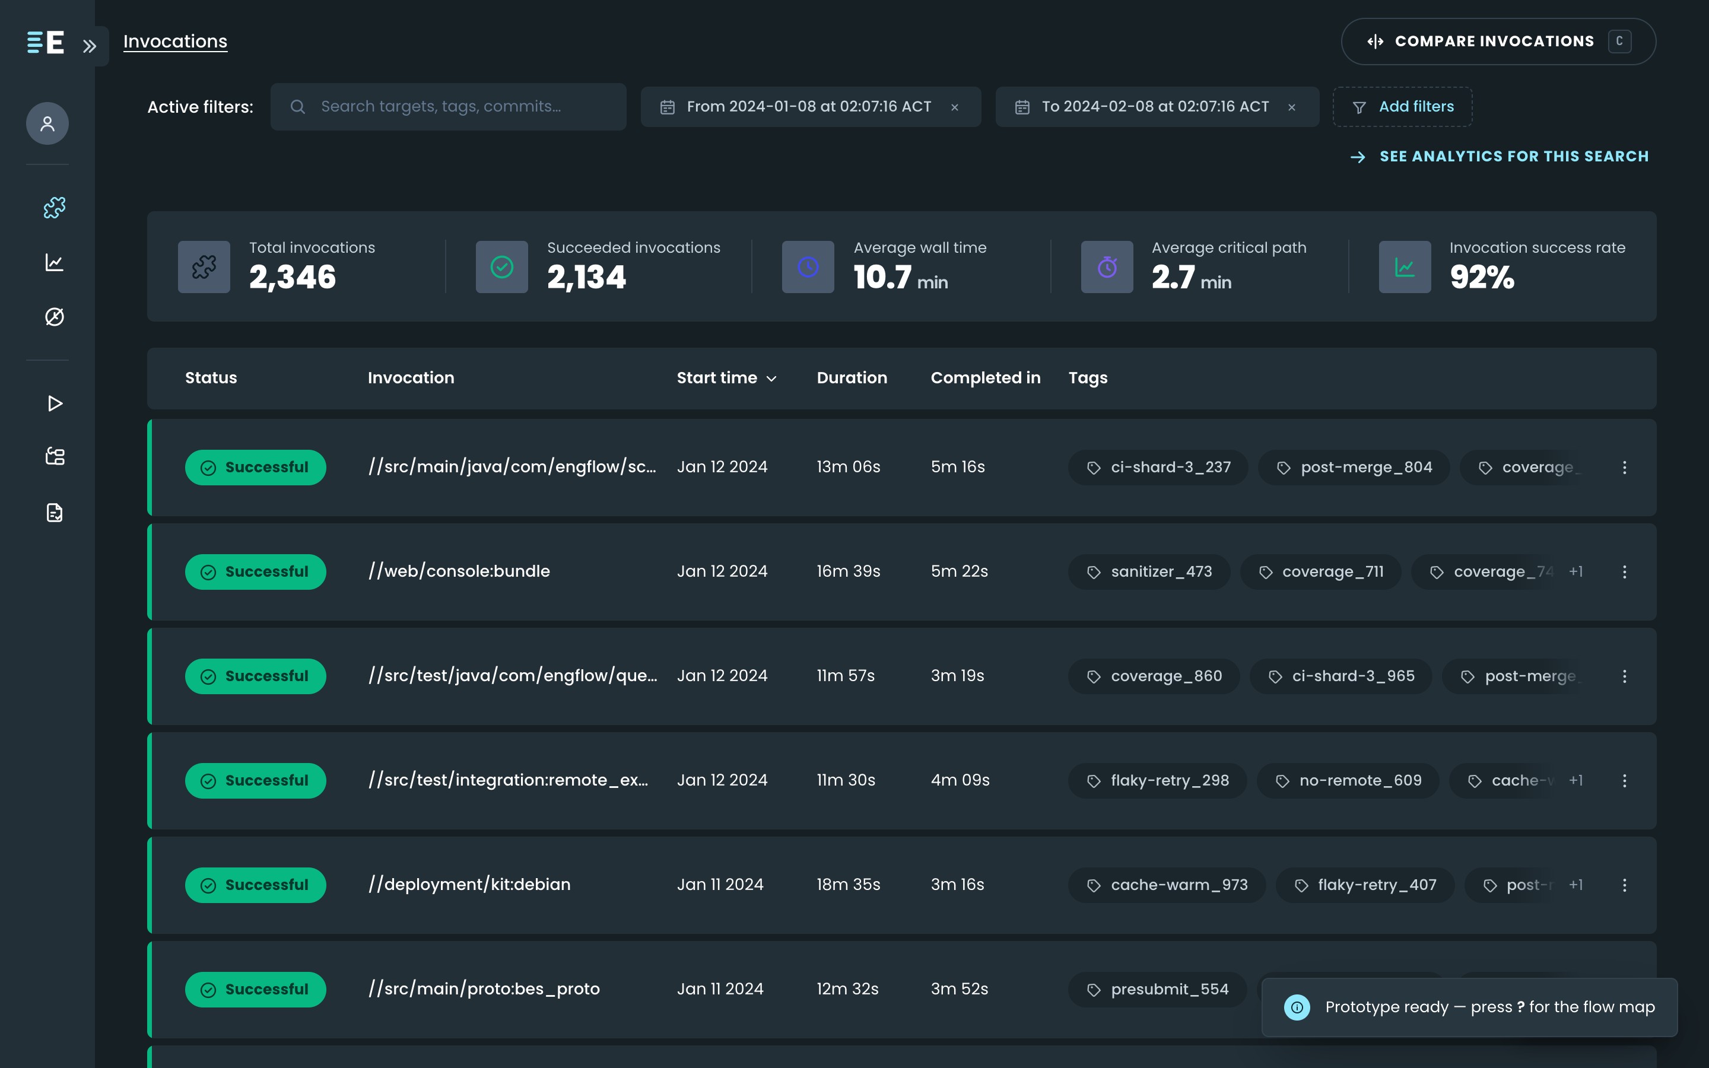Open the crossed-circle icon in sidebar

(x=55, y=317)
